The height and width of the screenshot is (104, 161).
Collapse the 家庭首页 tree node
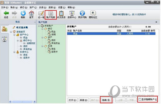tap(11, 32)
